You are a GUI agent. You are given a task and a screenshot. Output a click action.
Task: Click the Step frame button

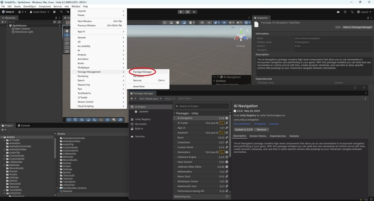click(194, 12)
